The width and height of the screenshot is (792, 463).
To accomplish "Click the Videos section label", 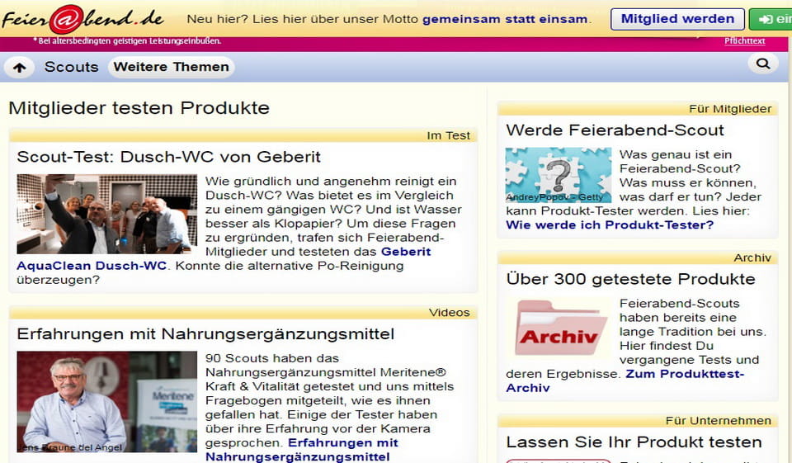I will click(449, 312).
